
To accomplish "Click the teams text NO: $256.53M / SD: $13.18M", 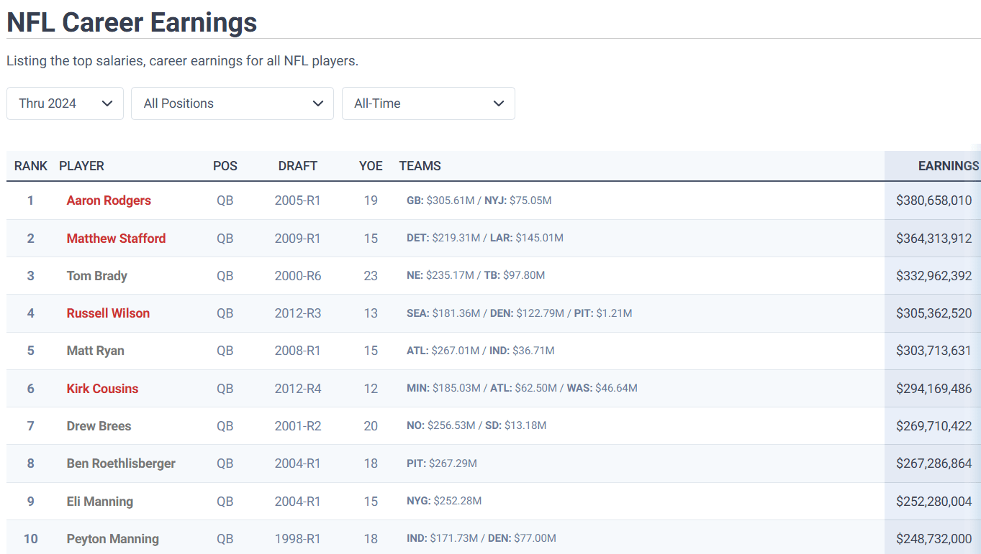I will [476, 426].
